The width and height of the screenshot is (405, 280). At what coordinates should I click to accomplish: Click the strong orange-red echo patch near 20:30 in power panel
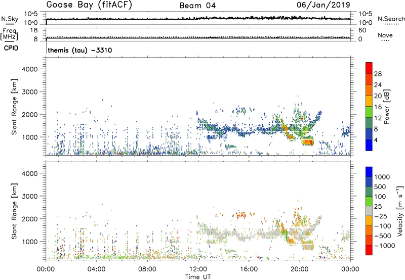pos(307,142)
